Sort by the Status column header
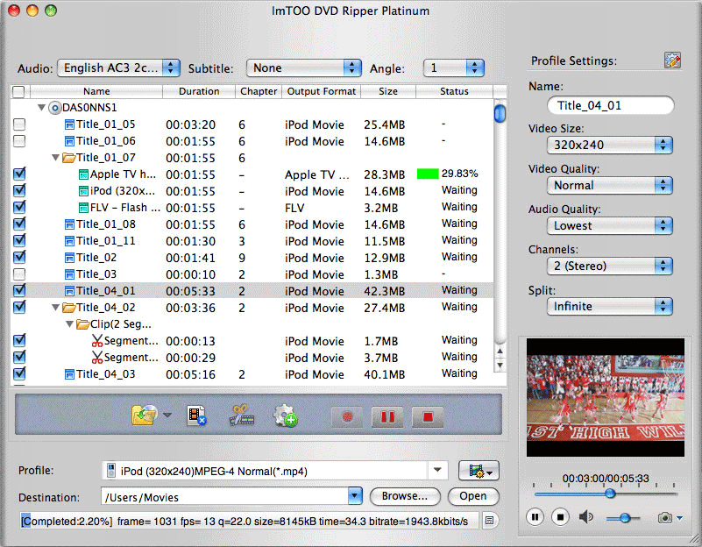 tap(454, 91)
